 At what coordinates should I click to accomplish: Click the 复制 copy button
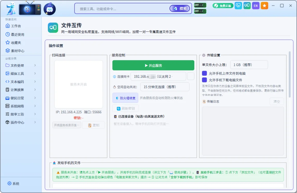point(94,125)
